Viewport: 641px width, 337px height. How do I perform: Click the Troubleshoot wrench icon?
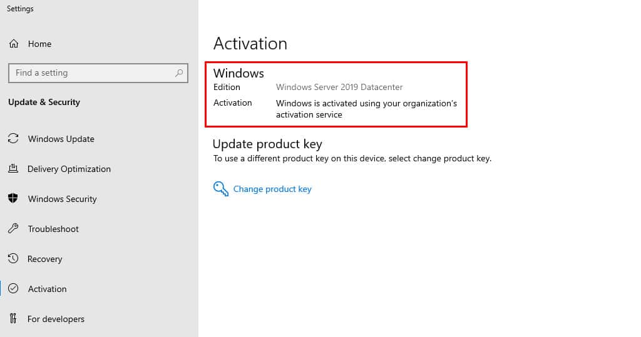[x=13, y=228]
